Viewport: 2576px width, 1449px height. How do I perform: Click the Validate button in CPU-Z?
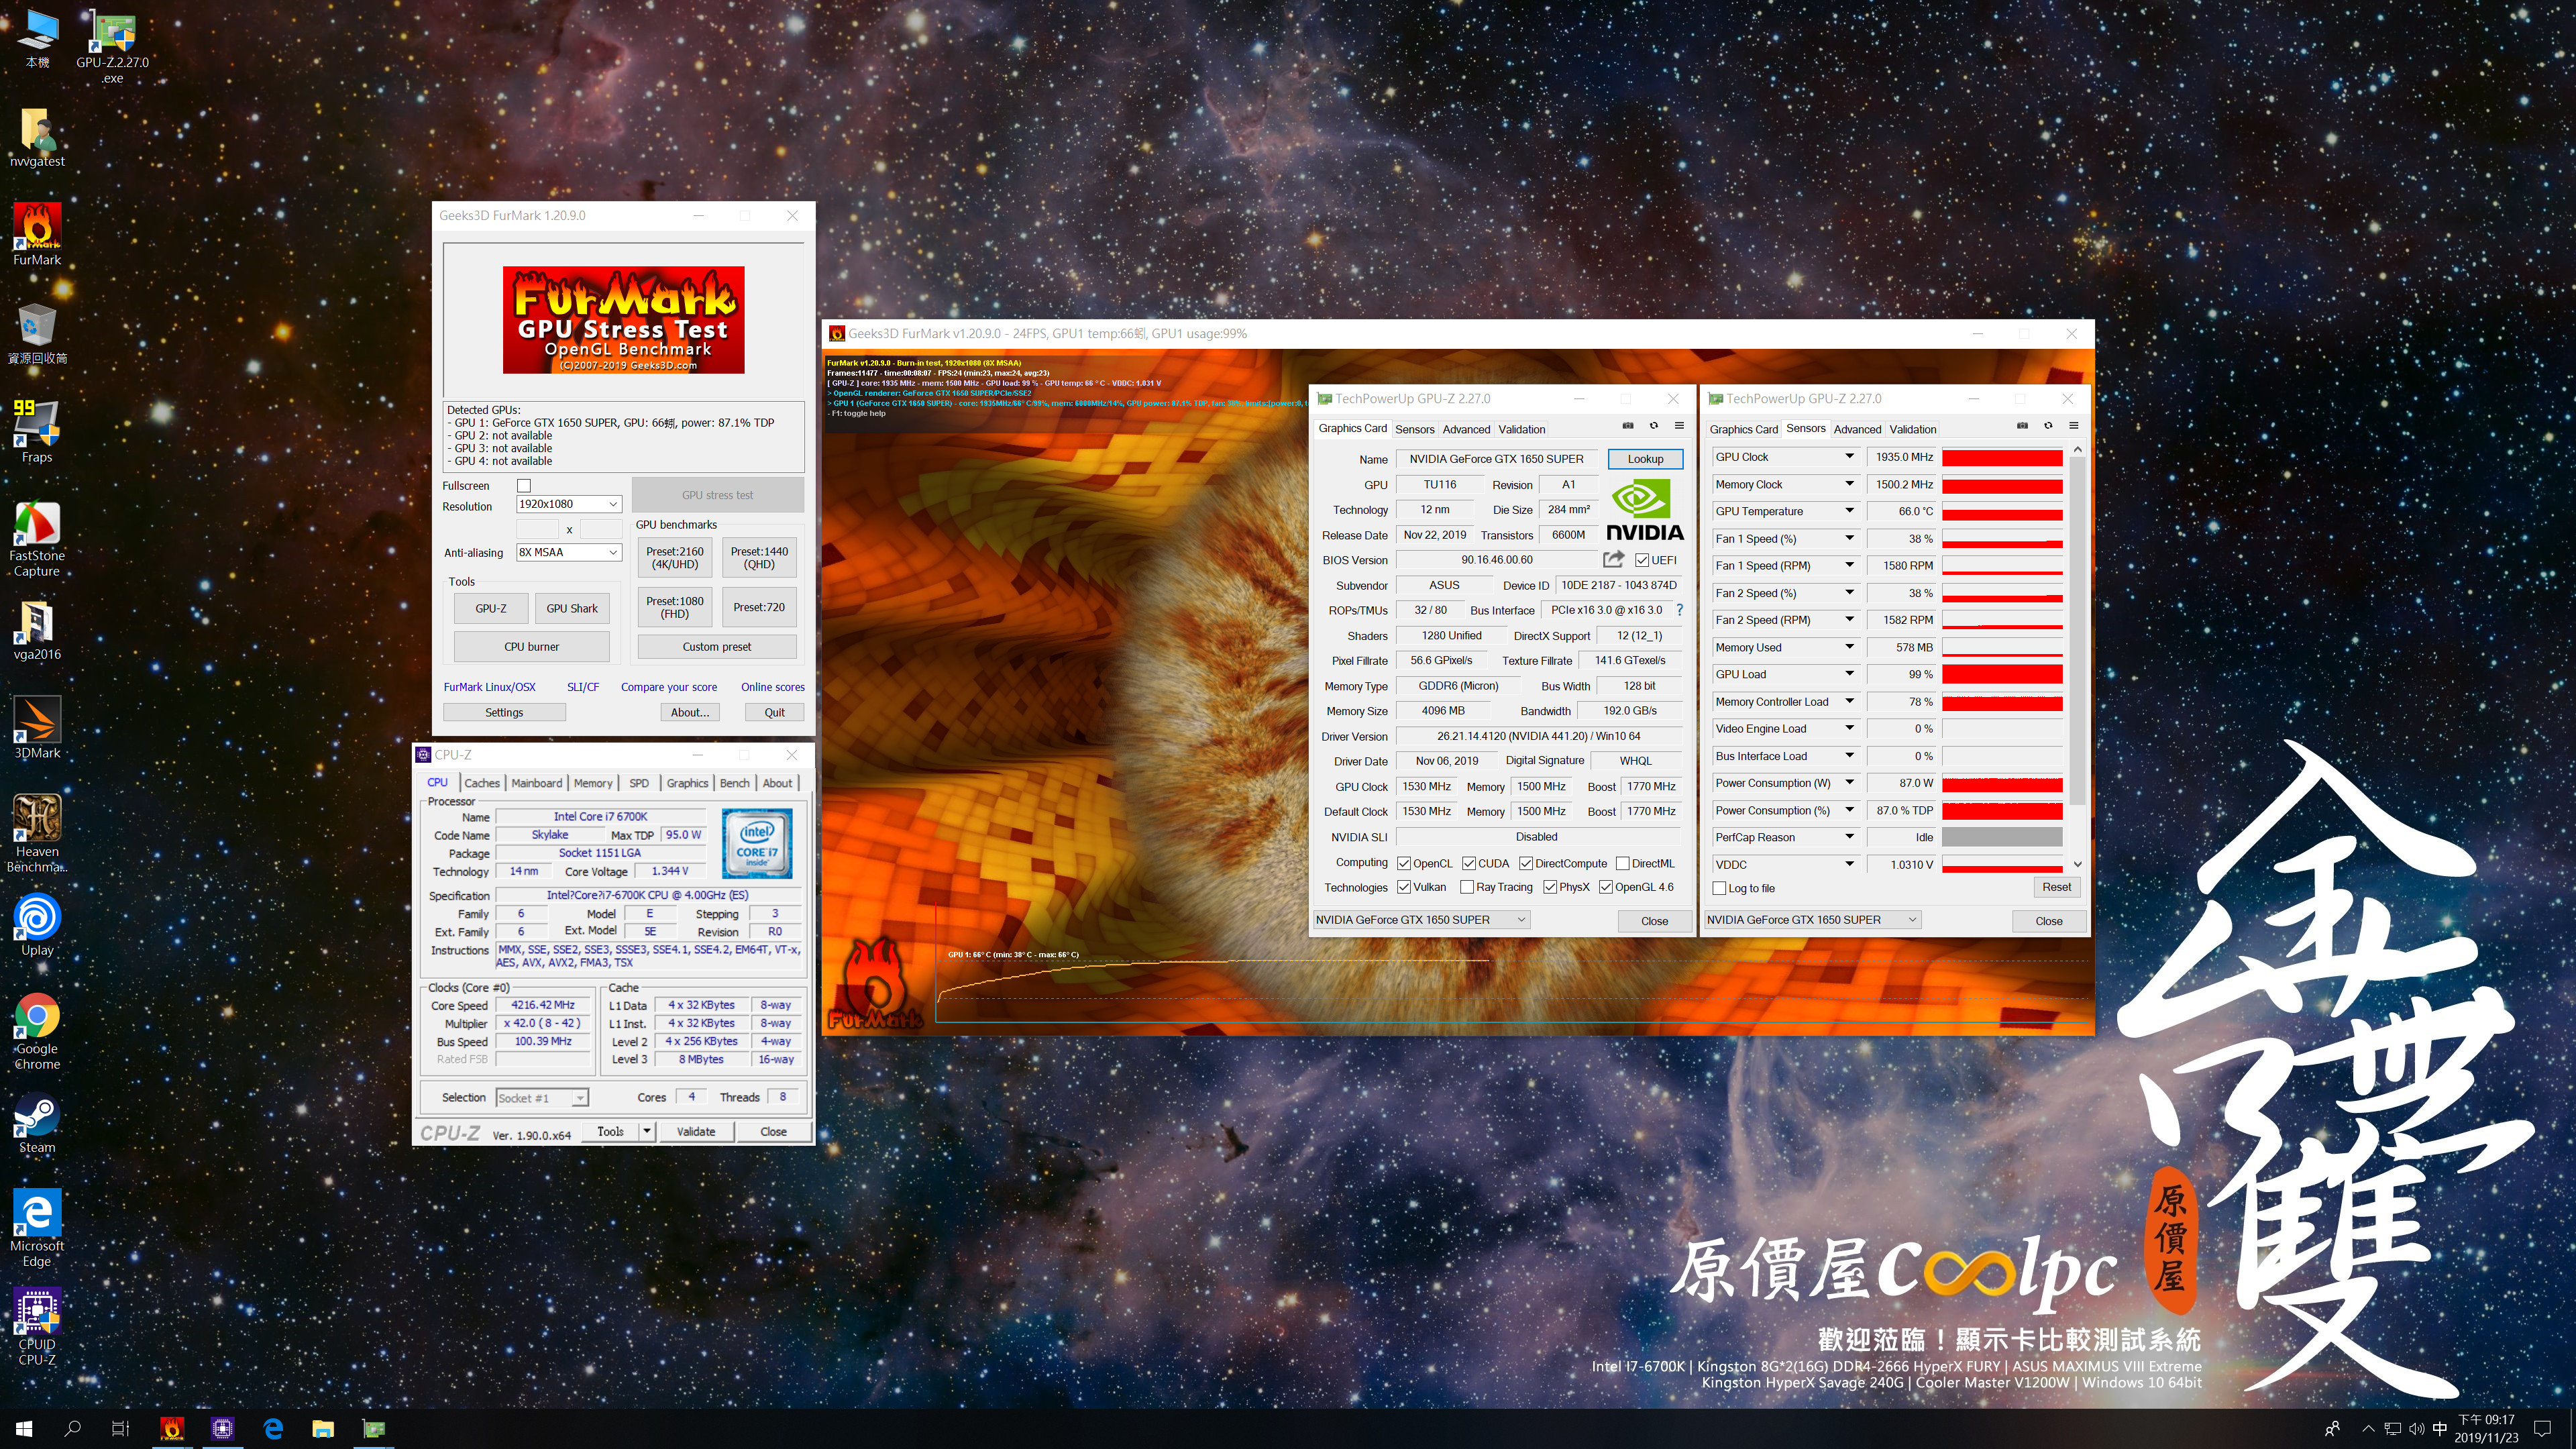[695, 1131]
